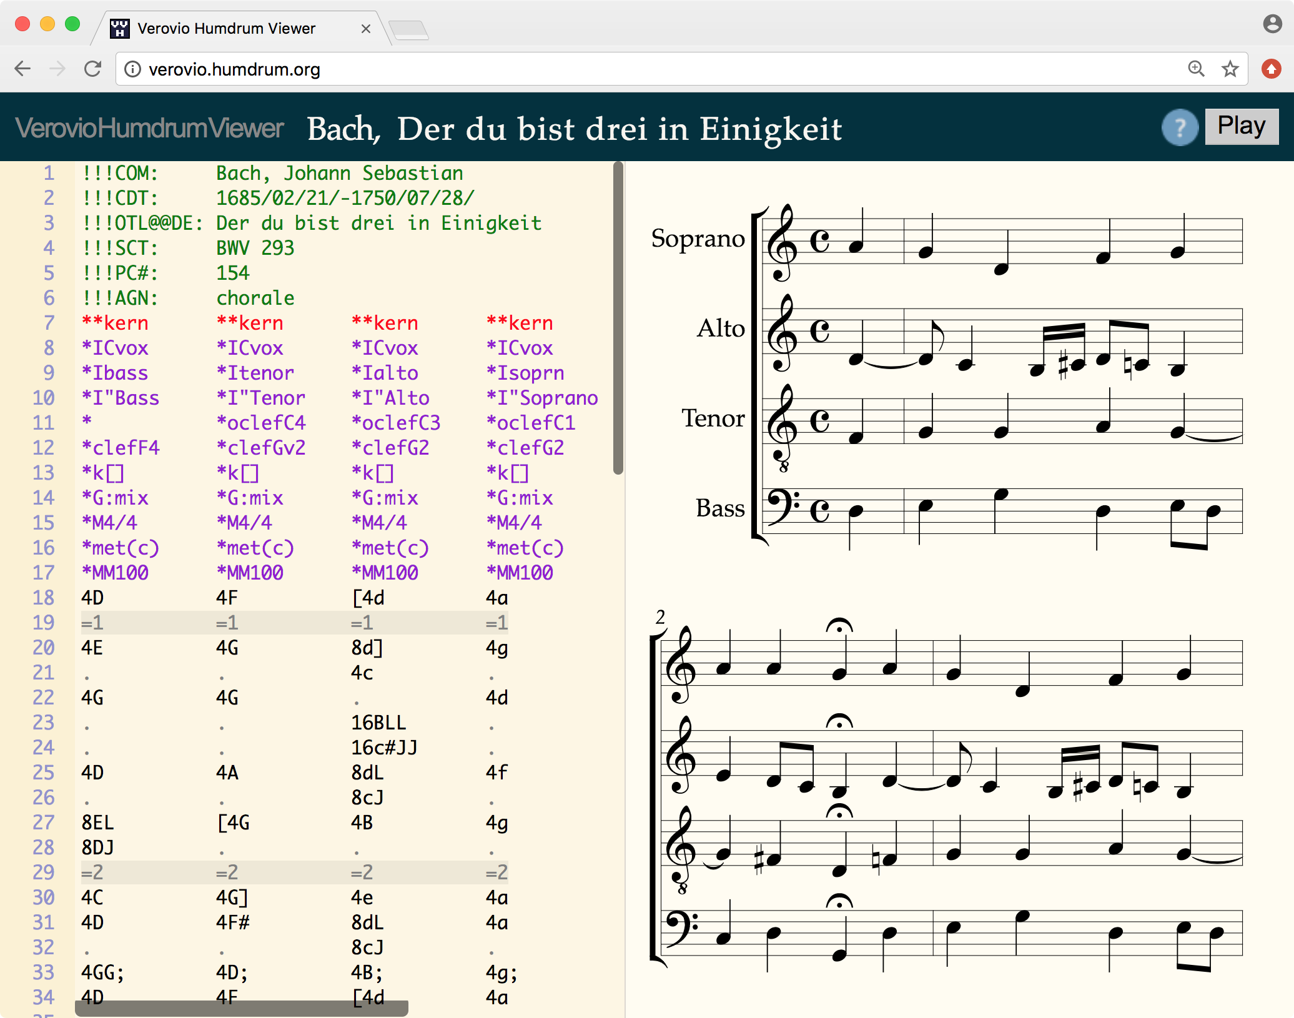Click *Ibass on line 9
The height and width of the screenshot is (1018, 1294).
115,373
